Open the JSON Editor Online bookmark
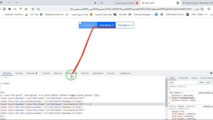Screen dimensions: 213x120 tap(177, 14)
